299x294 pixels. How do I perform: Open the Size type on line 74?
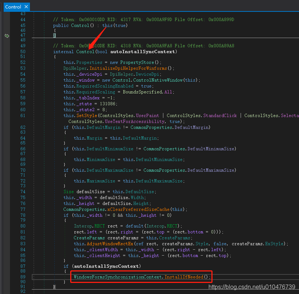pyautogui.click(x=69, y=192)
